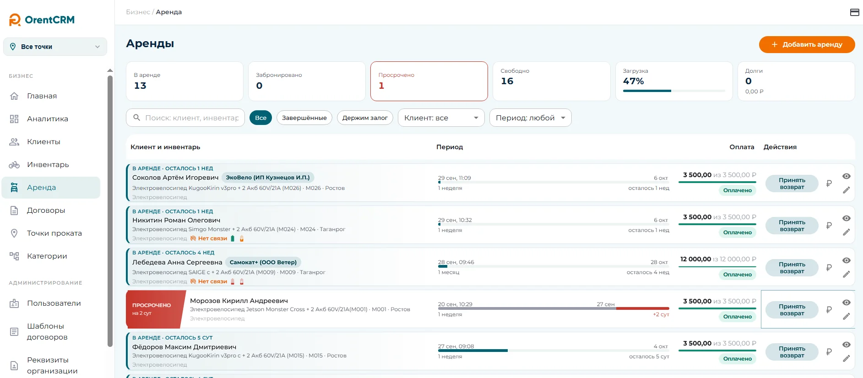The width and height of the screenshot is (863, 378).
Task: Open the Клиент: все dropdown
Action: point(441,118)
